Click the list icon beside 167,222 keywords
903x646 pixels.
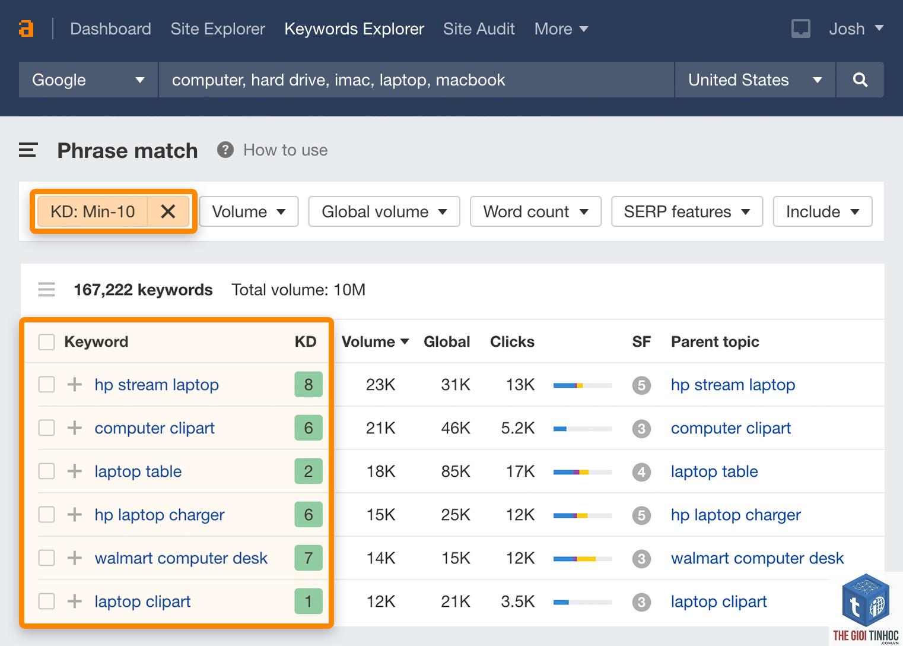(46, 290)
